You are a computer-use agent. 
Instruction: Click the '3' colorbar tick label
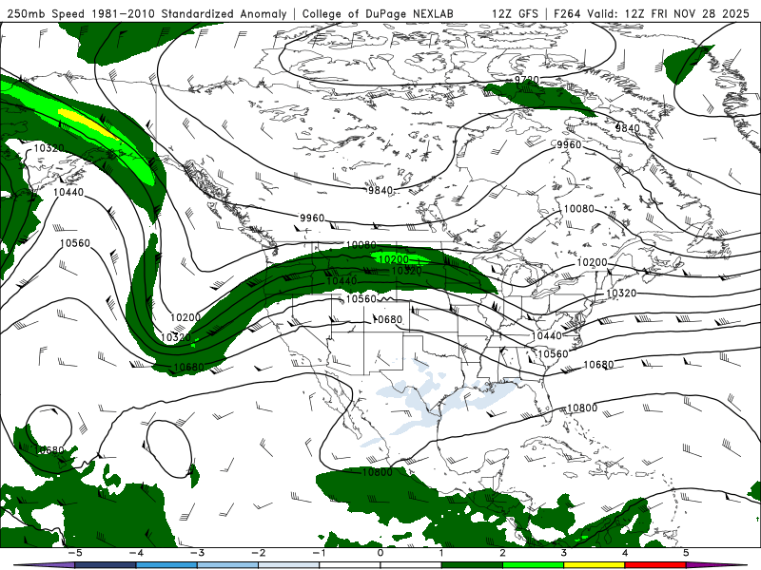563,553
